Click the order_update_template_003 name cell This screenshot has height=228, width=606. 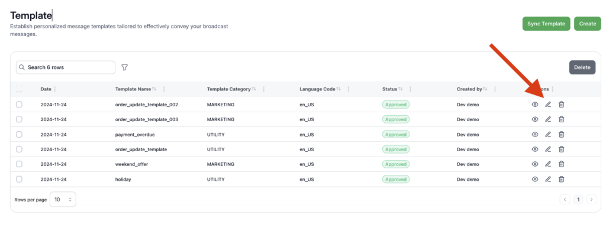147,119
